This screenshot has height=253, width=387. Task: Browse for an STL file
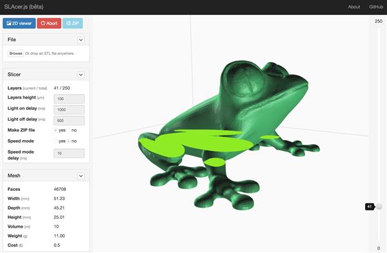15,54
